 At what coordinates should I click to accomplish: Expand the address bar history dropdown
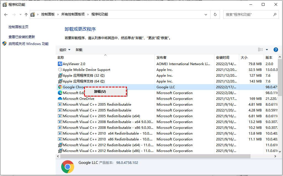206,15
